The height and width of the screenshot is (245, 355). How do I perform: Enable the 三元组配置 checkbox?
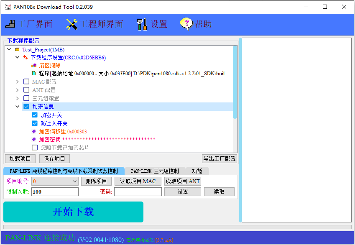(26, 98)
